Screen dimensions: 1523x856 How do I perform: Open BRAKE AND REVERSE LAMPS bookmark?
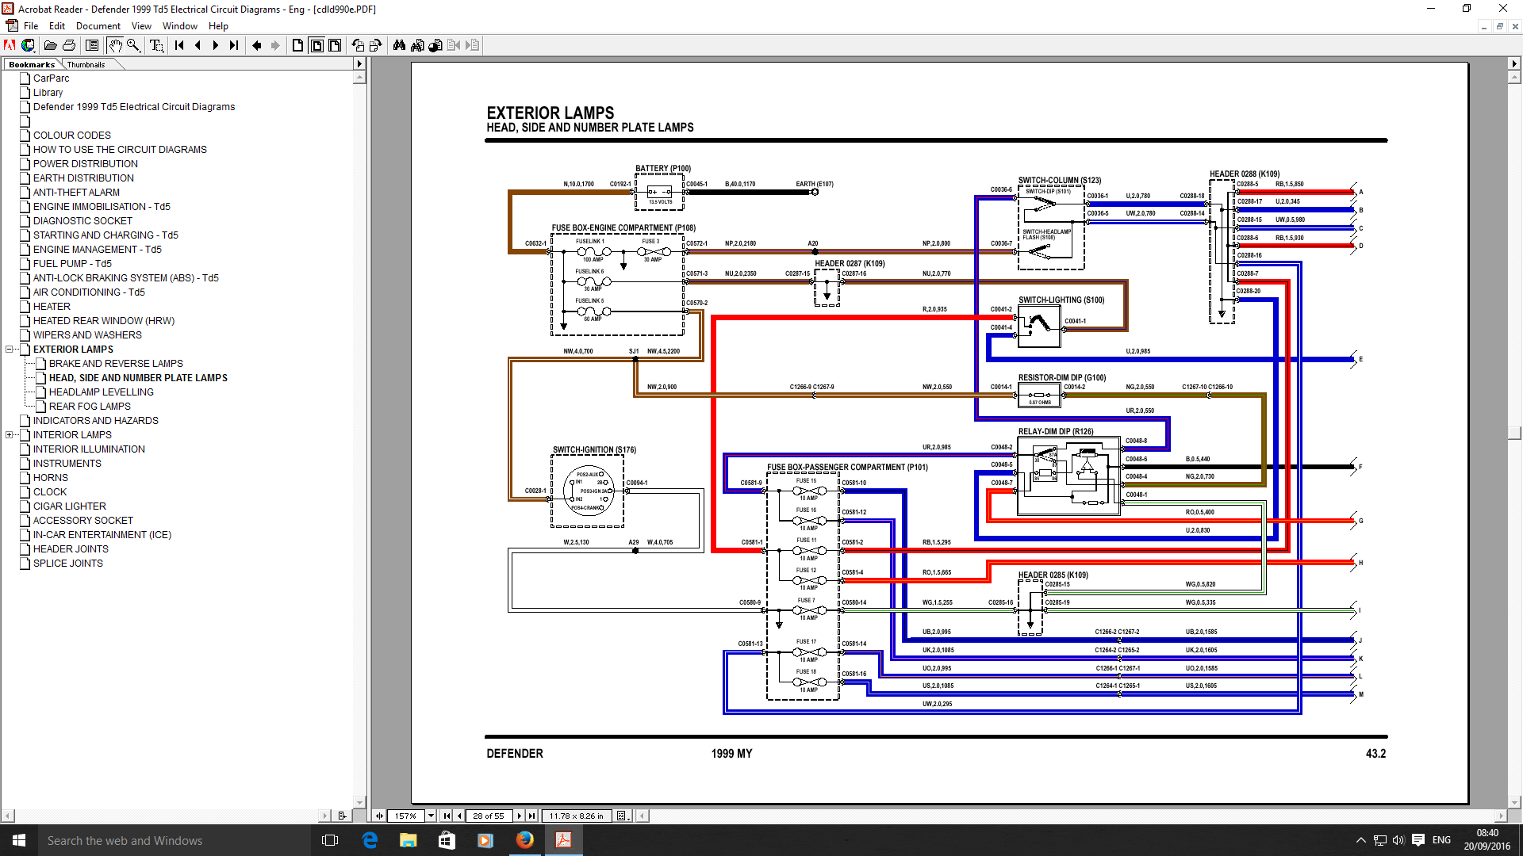[x=116, y=364]
